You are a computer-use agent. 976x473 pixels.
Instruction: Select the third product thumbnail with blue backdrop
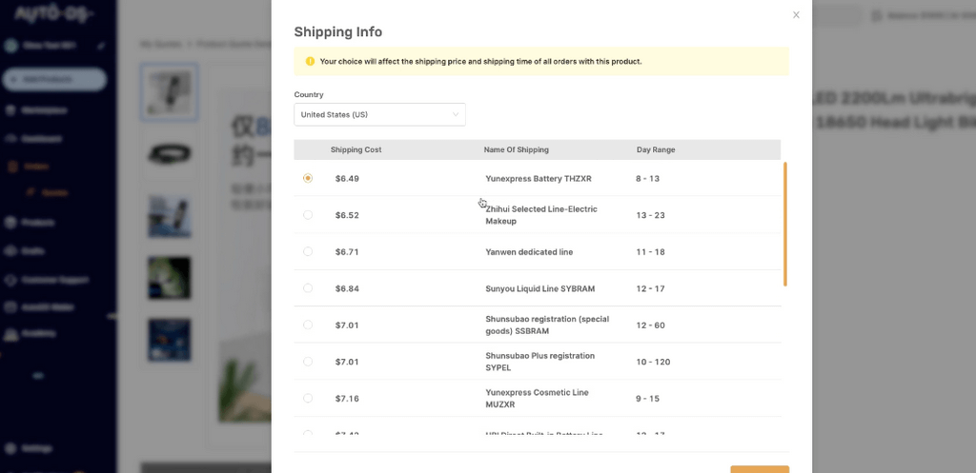click(x=170, y=216)
